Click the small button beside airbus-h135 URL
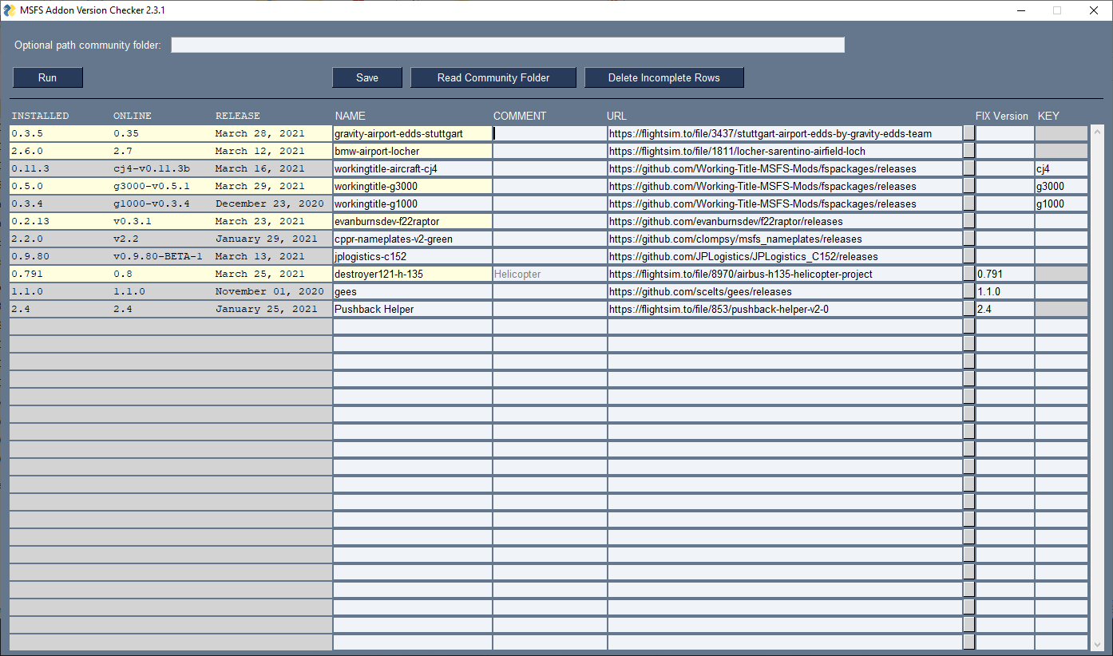The width and height of the screenshot is (1113, 656). click(x=968, y=274)
